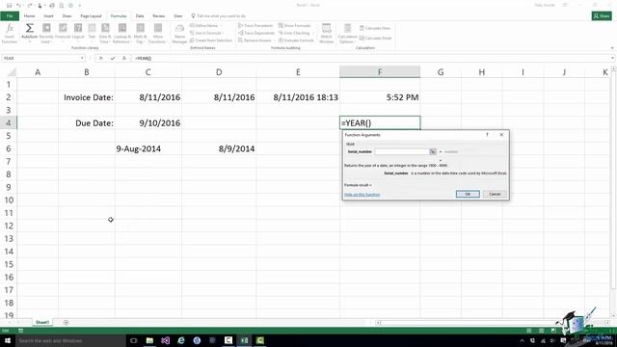The width and height of the screenshot is (617, 347).
Task: Switch to the Review tab
Action: (x=158, y=16)
